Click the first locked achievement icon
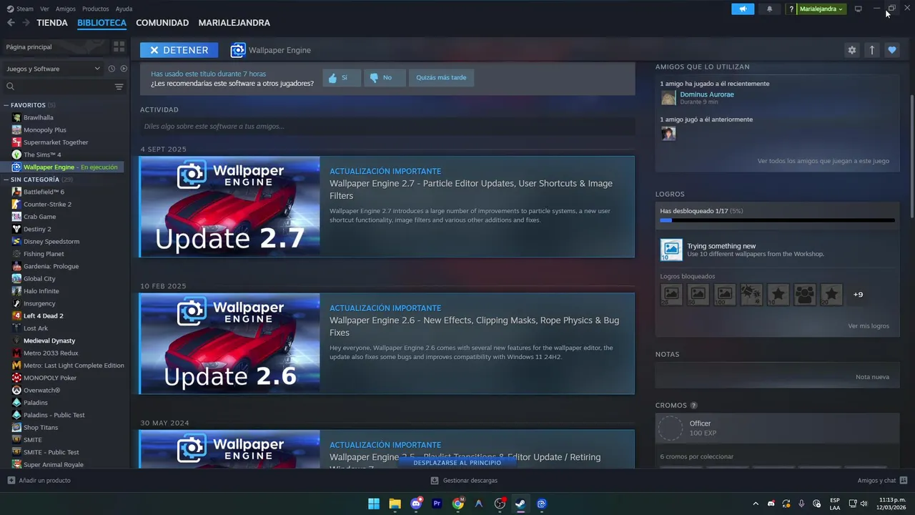The height and width of the screenshot is (515, 915). 671,294
